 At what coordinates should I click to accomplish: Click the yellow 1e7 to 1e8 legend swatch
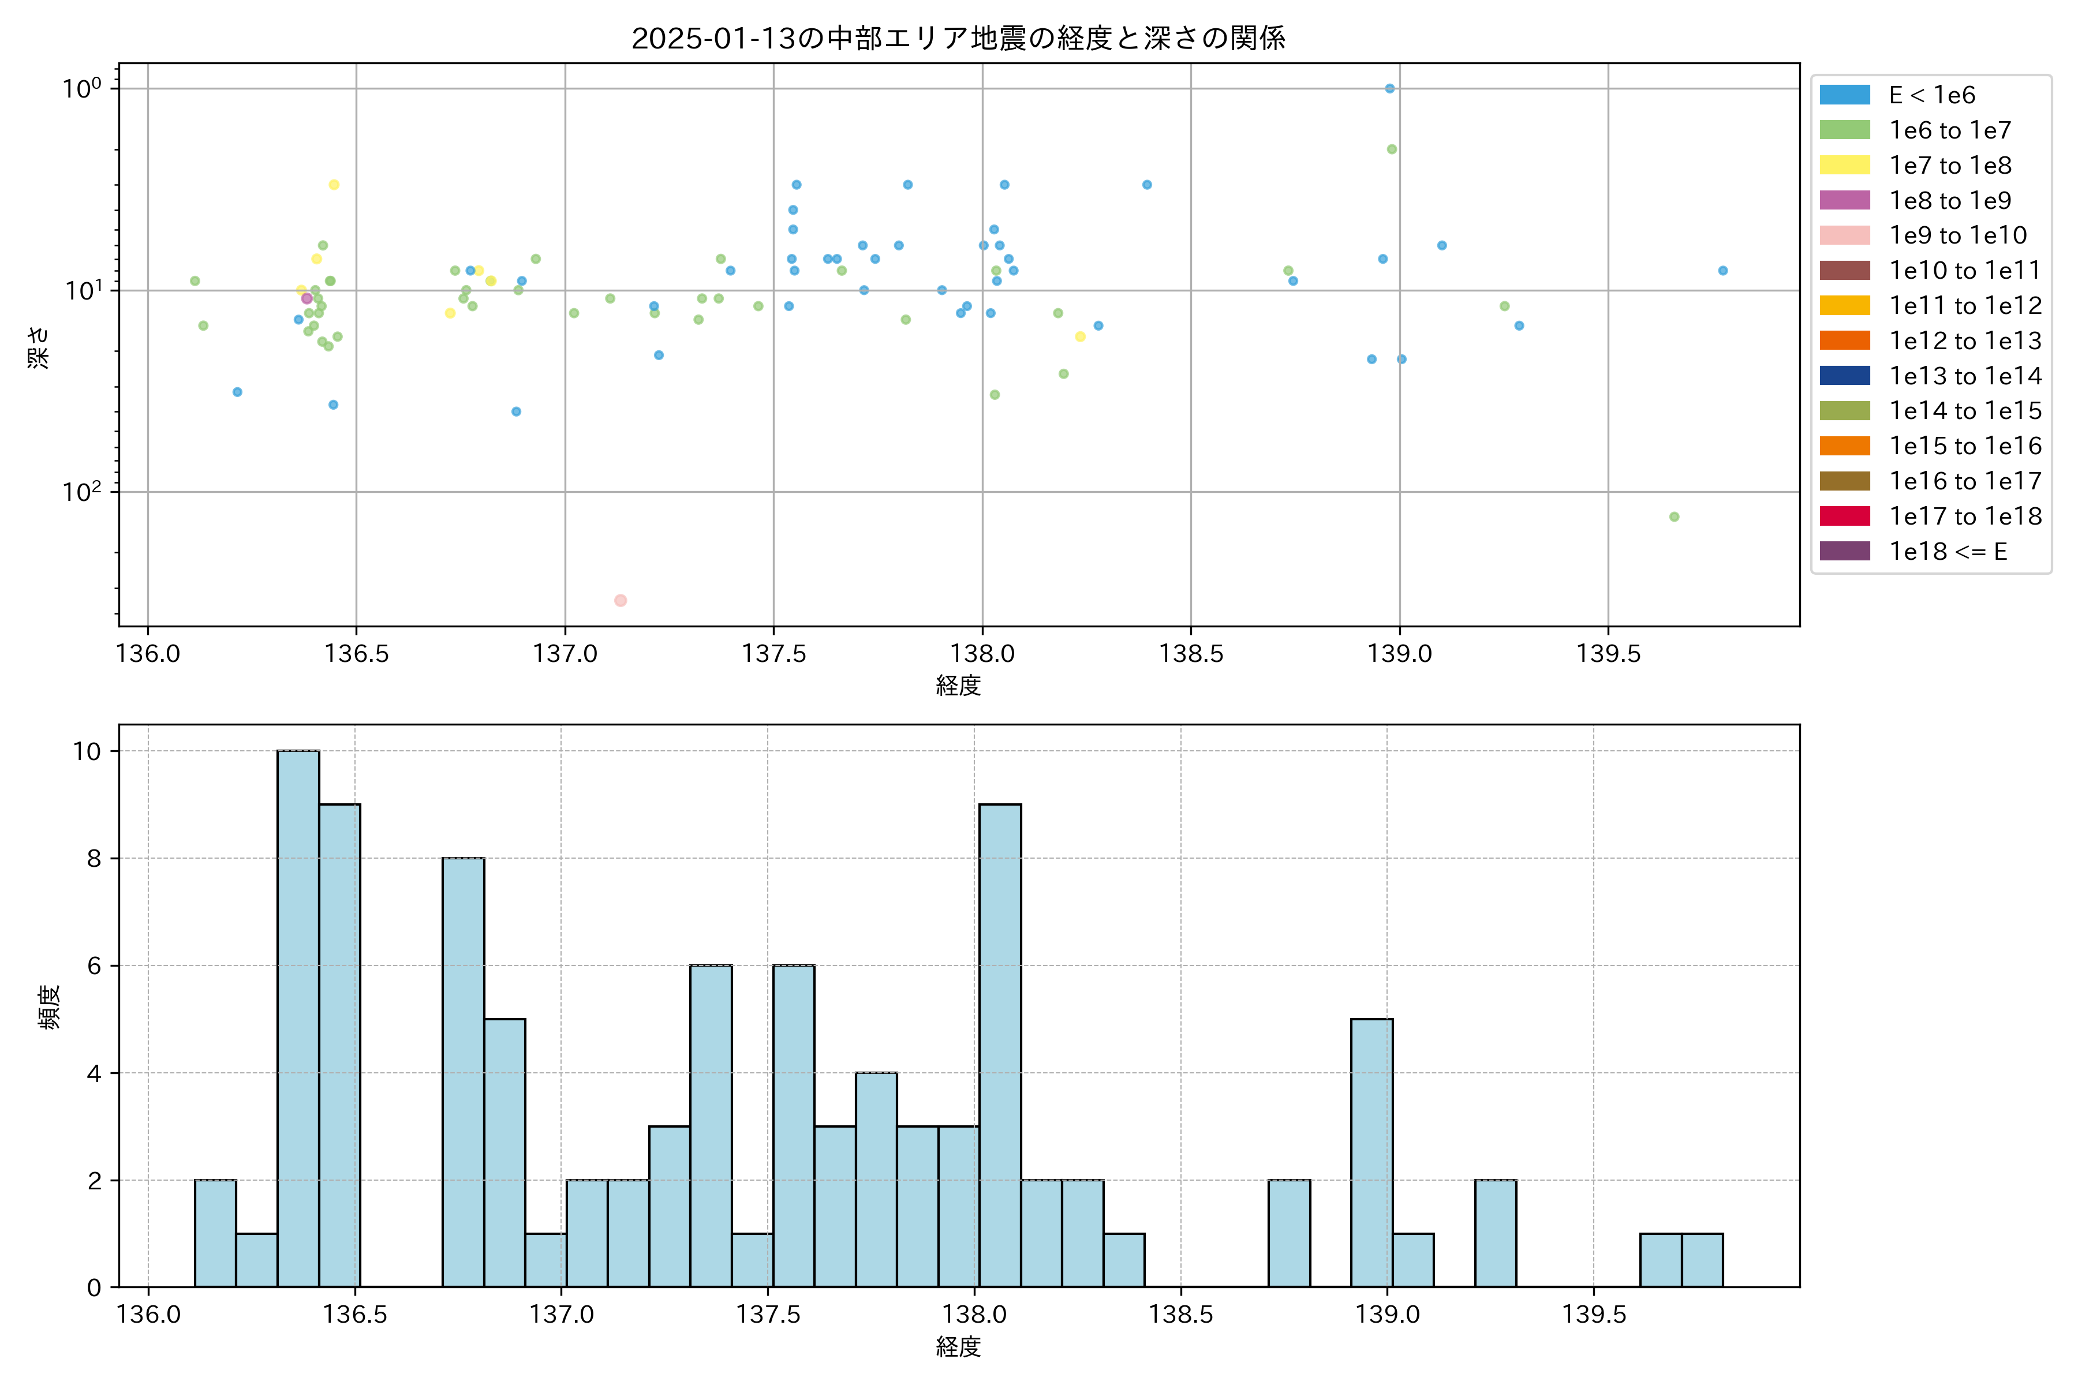[1844, 165]
